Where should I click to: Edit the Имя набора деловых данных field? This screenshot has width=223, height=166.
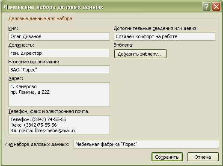146,144
